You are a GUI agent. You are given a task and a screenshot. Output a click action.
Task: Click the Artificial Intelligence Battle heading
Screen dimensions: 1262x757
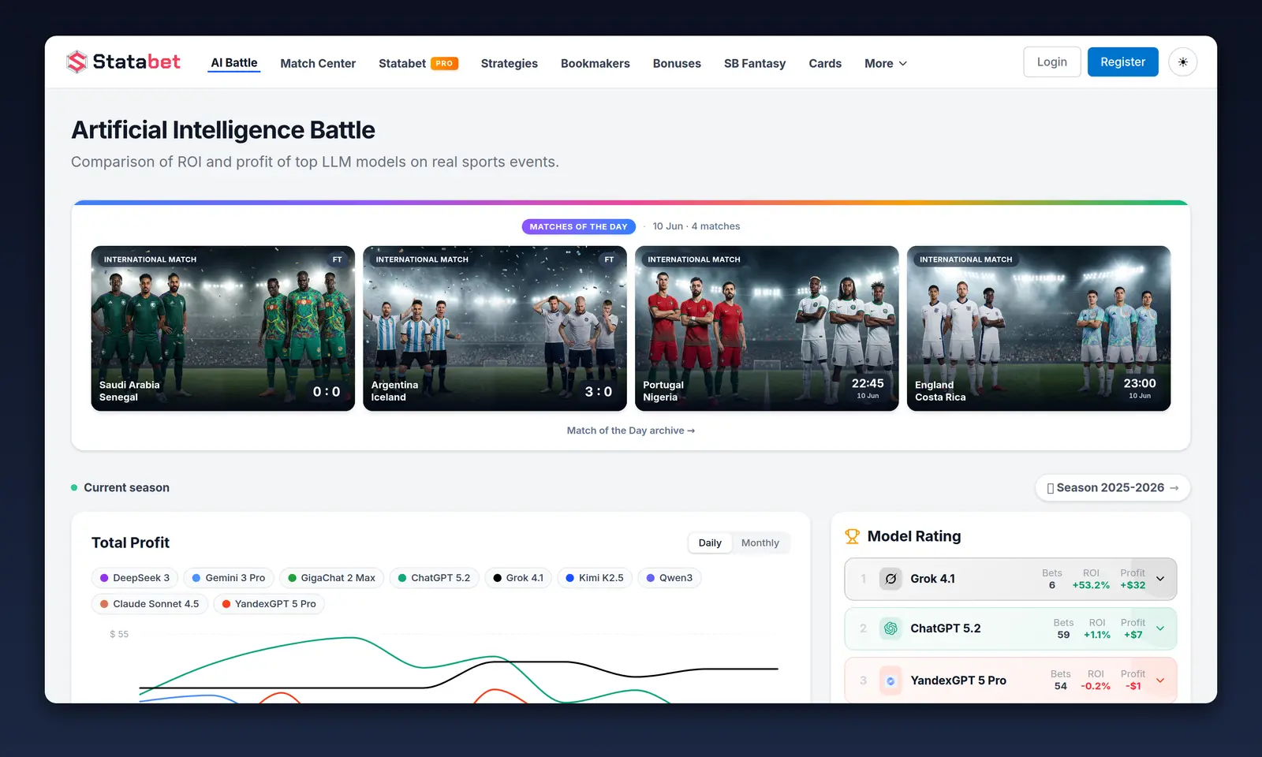tap(223, 130)
